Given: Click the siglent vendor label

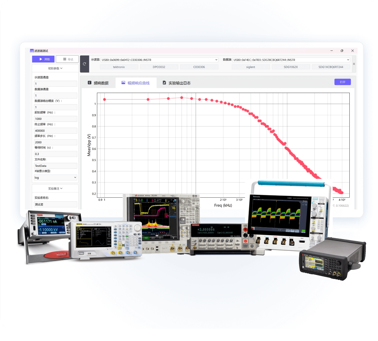Looking at the screenshot, I should [251, 67].
